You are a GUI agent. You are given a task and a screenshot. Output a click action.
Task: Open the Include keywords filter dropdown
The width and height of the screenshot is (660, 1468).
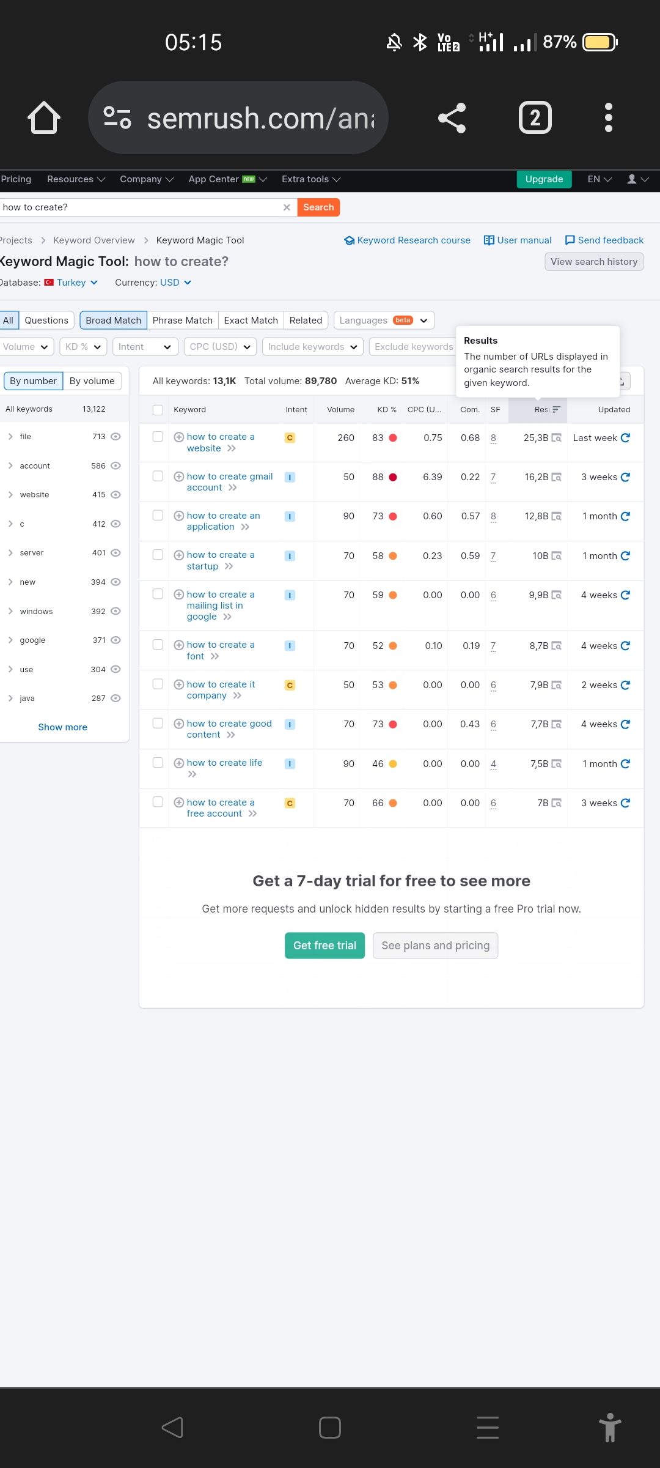pos(313,347)
